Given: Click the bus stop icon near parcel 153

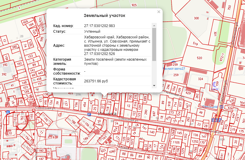Looking at the screenshot, I should click(8, 112).
